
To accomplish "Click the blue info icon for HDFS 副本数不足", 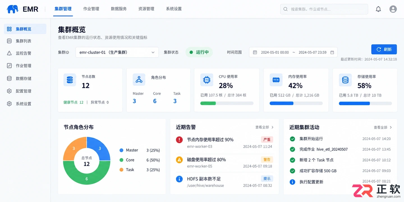I will 179,179.
